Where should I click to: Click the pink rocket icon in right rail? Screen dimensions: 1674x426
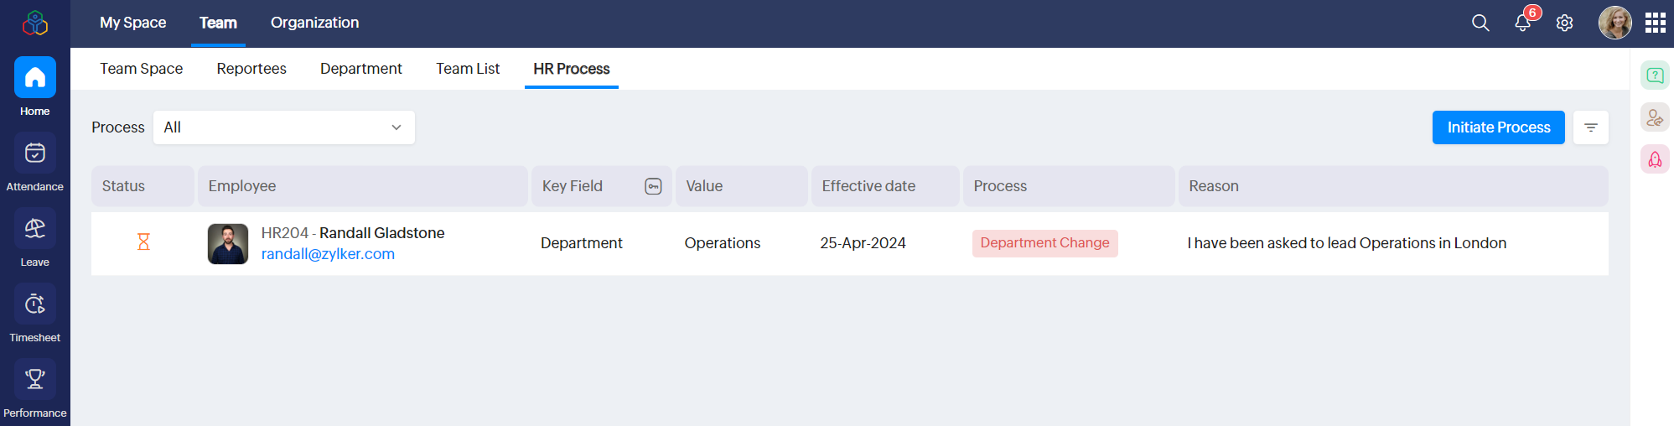pos(1655,159)
